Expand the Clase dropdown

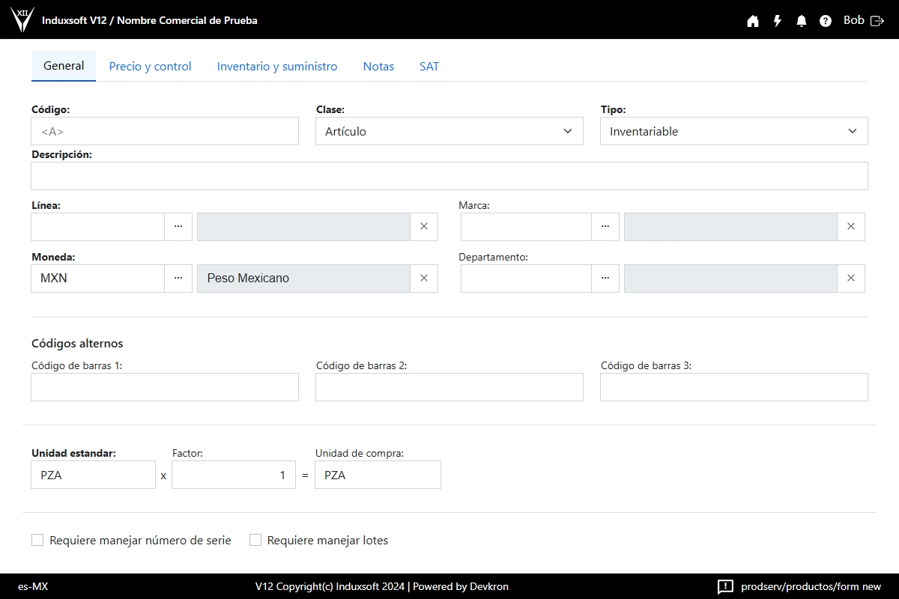449,131
